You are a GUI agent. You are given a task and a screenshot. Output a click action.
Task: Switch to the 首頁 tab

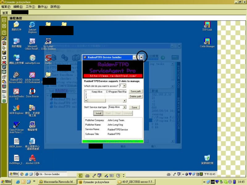(5, 13)
